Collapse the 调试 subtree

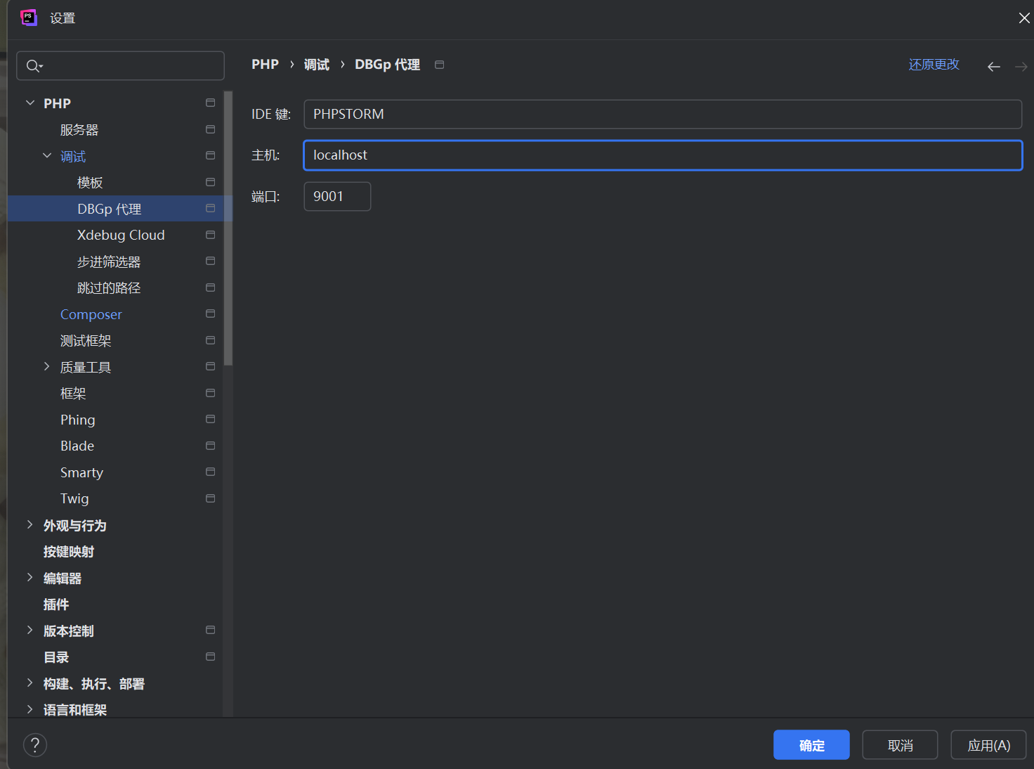(x=47, y=156)
